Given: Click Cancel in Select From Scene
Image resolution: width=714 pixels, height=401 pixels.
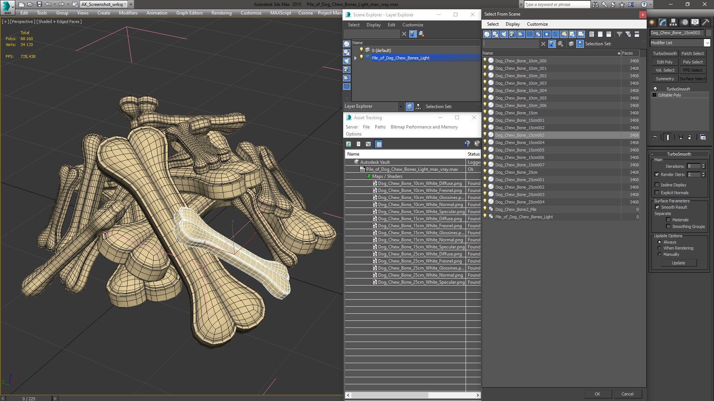Looking at the screenshot, I should tap(627, 394).
